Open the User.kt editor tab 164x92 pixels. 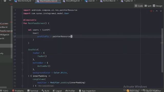coord(91,1)
